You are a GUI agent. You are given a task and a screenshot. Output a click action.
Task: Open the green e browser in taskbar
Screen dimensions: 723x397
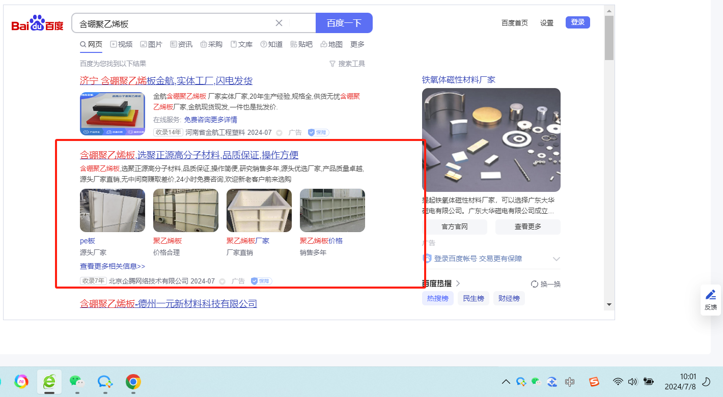tap(49, 381)
